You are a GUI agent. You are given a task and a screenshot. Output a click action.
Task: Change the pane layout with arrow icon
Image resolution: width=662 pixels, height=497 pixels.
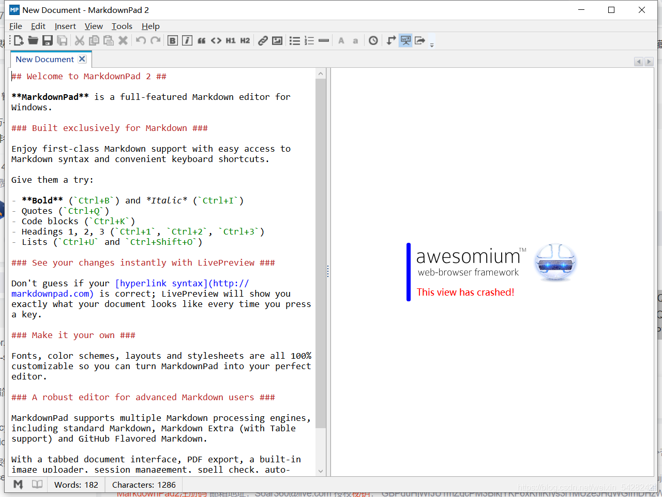click(x=391, y=40)
